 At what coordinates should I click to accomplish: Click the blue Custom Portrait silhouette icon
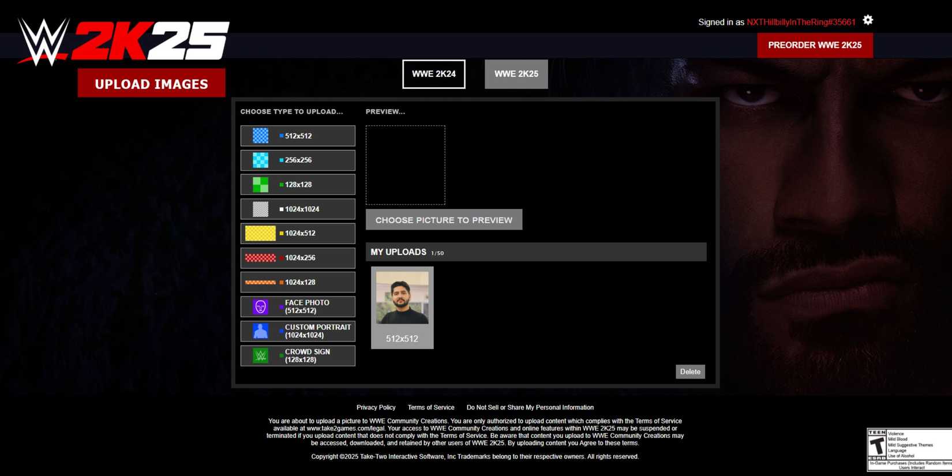click(x=260, y=331)
